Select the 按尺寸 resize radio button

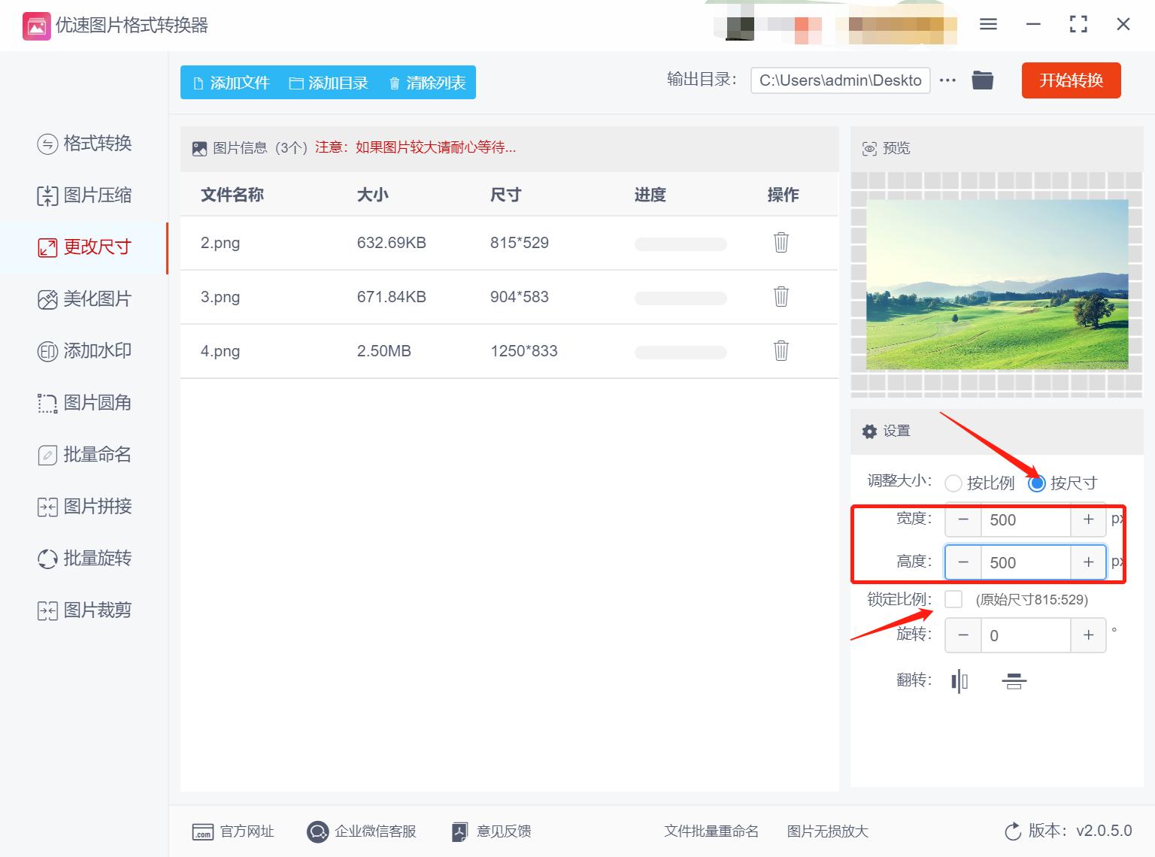[1038, 484]
